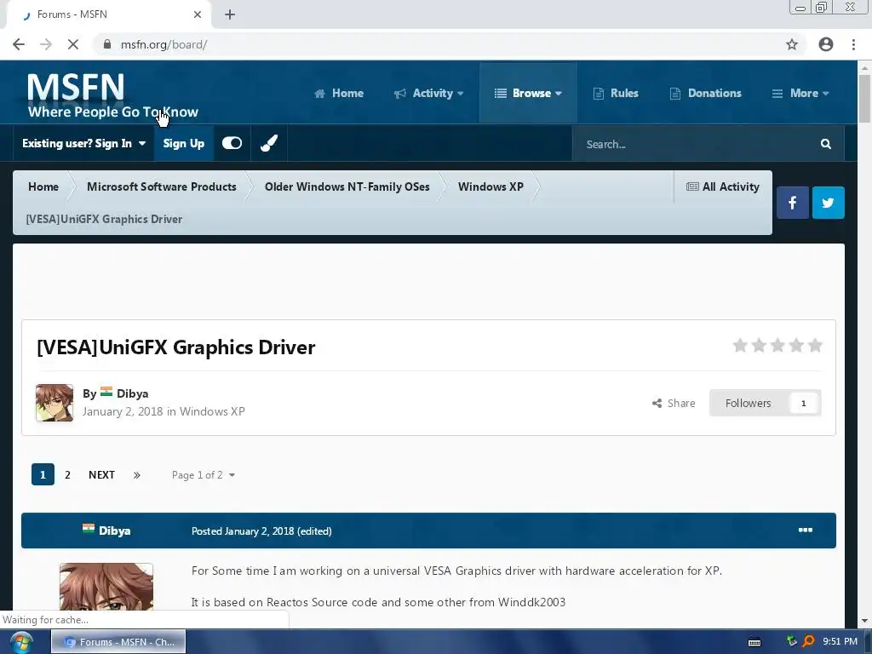Viewport: 872px width, 654px height.
Task: Jump to last page with double-chevron icon
Action: [137, 475]
